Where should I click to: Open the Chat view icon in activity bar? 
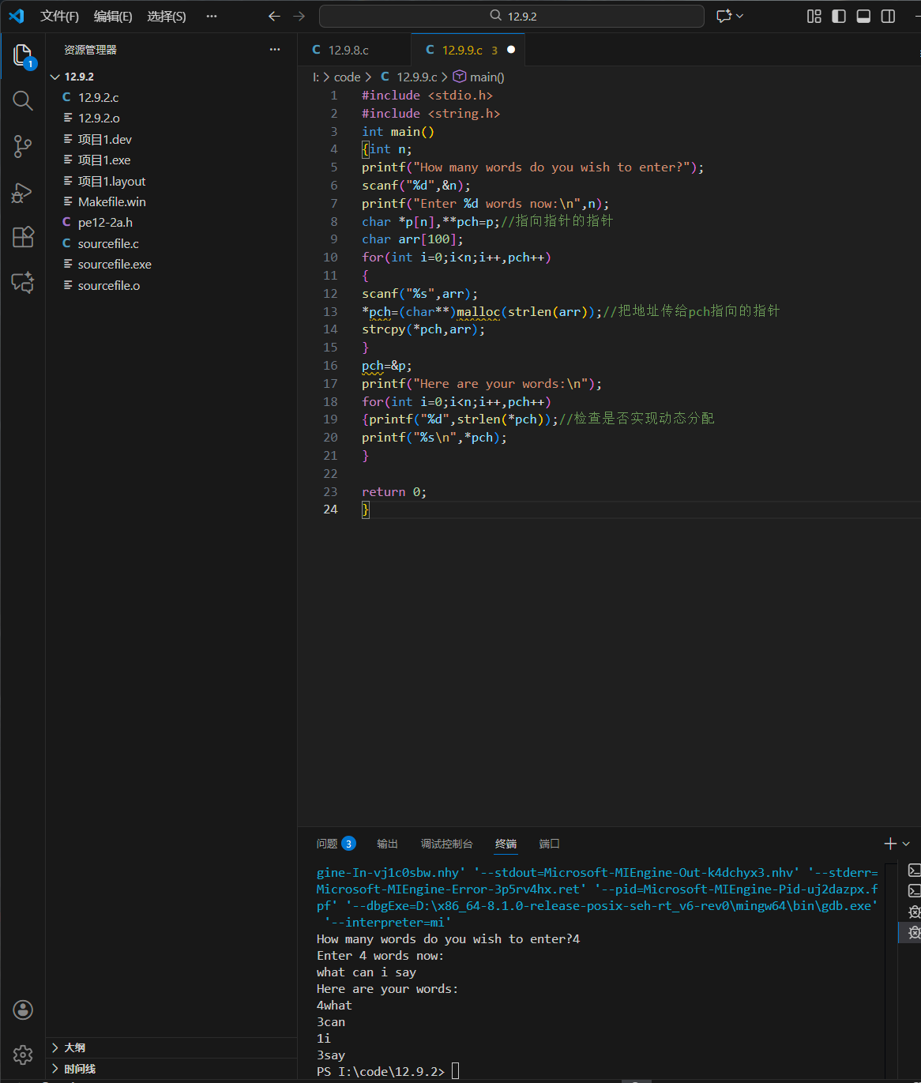tap(23, 283)
